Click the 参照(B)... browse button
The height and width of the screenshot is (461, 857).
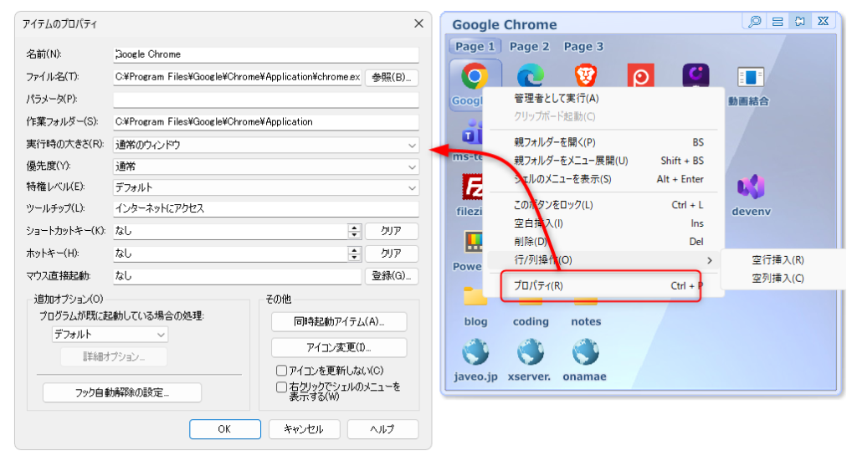392,77
